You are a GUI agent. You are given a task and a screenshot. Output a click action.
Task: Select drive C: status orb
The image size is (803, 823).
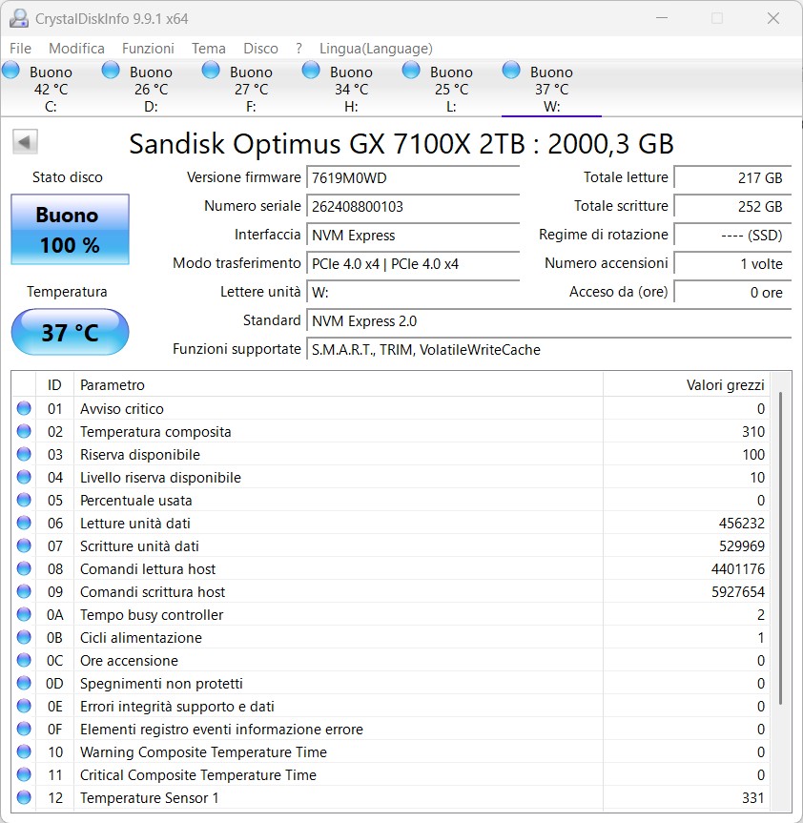(x=11, y=71)
